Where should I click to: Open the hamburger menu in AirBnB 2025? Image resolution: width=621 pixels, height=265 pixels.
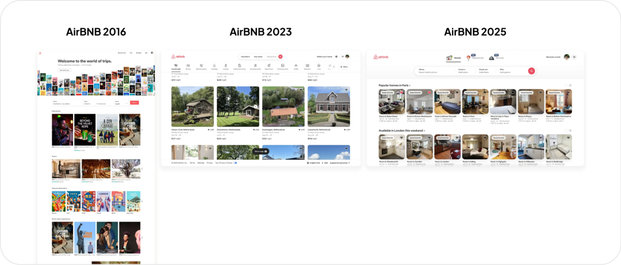pos(574,57)
